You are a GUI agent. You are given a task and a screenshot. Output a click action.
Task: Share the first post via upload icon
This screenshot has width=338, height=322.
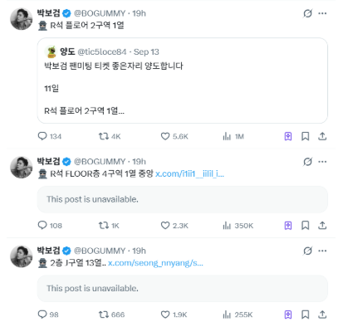click(322, 136)
